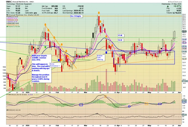
Task: Click the 16.45 price level label
Action: 121,40
